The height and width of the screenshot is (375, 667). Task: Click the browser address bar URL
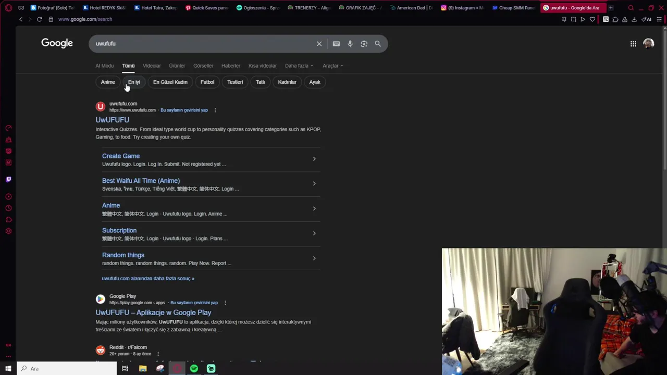[x=85, y=19]
